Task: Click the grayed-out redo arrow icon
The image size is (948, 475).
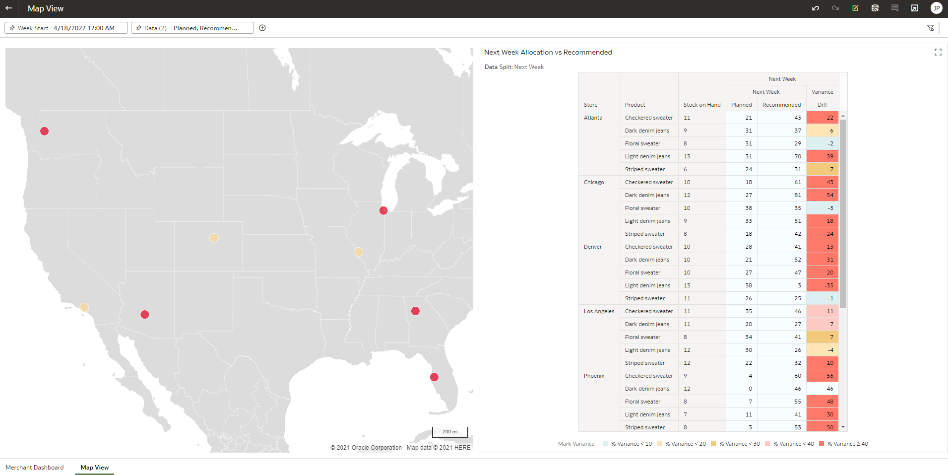Action: click(x=835, y=8)
